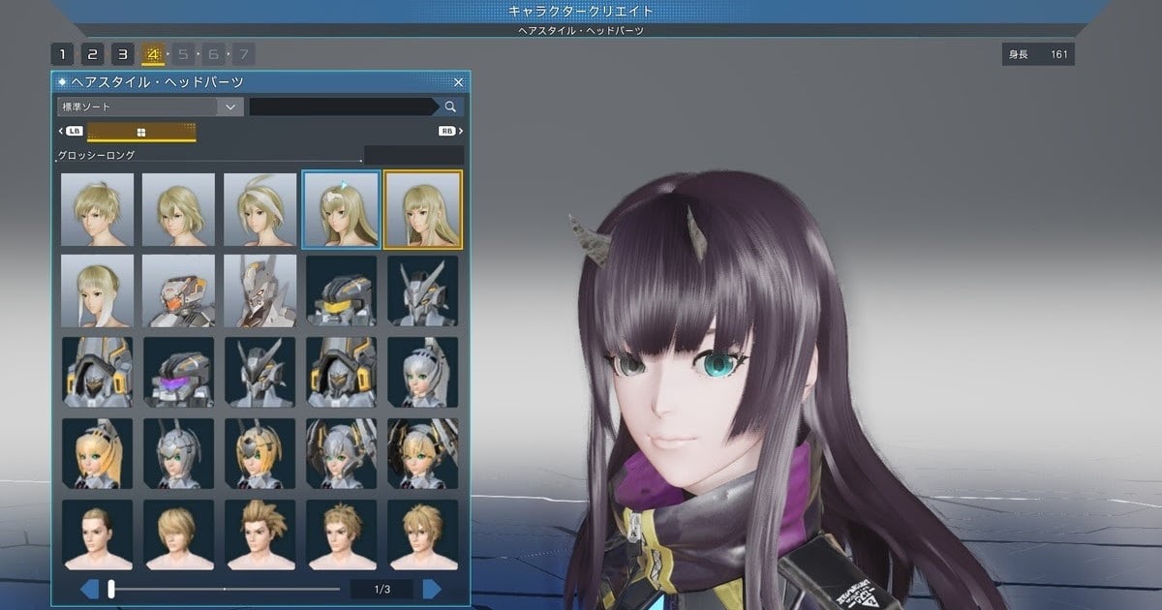Image resolution: width=1162 pixels, height=610 pixels.
Task: Select the slicked-back male hairstyle
Action: click(x=97, y=534)
